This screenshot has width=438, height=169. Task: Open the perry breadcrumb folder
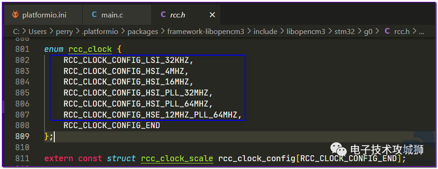(64, 32)
